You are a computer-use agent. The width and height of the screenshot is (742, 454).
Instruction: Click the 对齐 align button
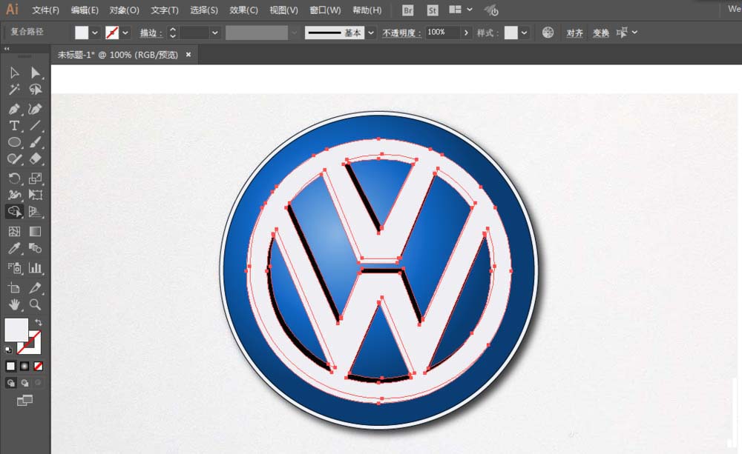(574, 33)
